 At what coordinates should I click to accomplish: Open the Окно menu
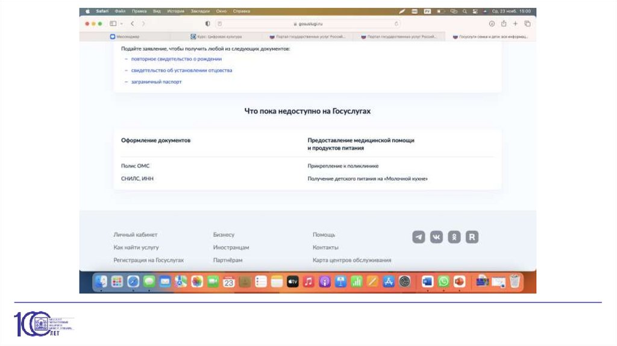click(x=222, y=11)
